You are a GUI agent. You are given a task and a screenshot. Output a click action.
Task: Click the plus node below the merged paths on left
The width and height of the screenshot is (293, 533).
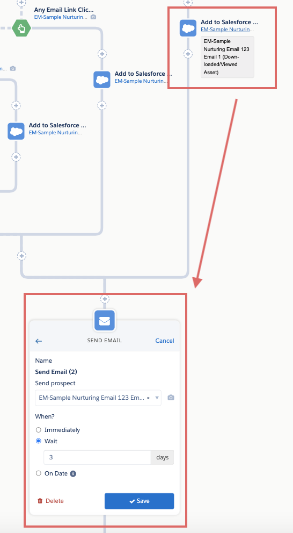[21, 256]
